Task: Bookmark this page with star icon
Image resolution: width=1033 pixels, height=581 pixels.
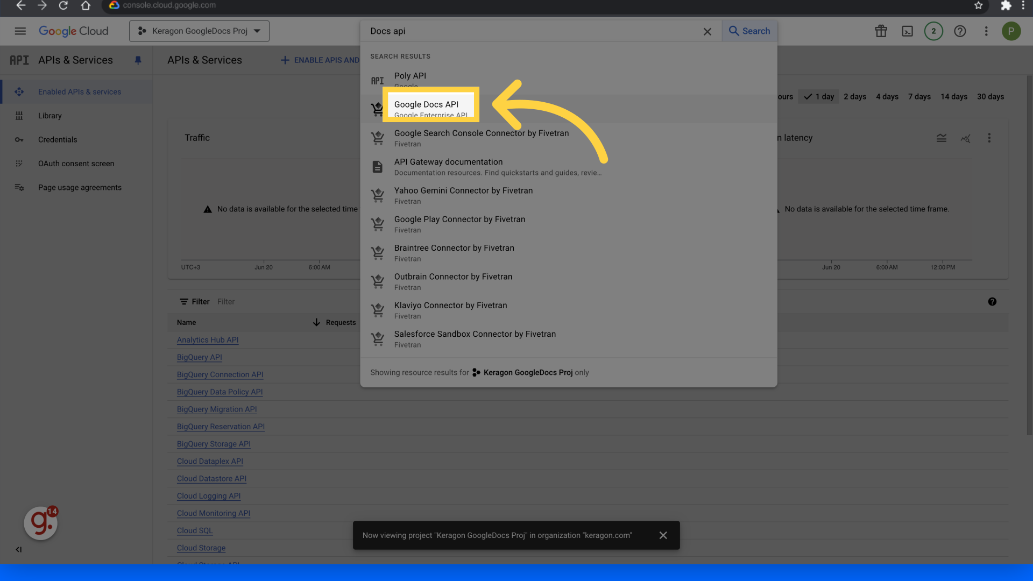Action: click(978, 5)
